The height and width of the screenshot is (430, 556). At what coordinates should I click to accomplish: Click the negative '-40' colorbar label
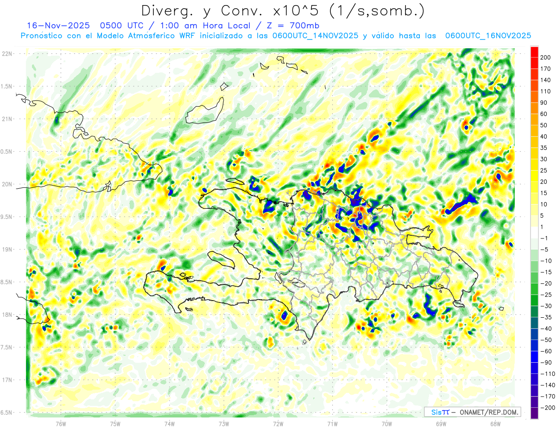pos(547,328)
